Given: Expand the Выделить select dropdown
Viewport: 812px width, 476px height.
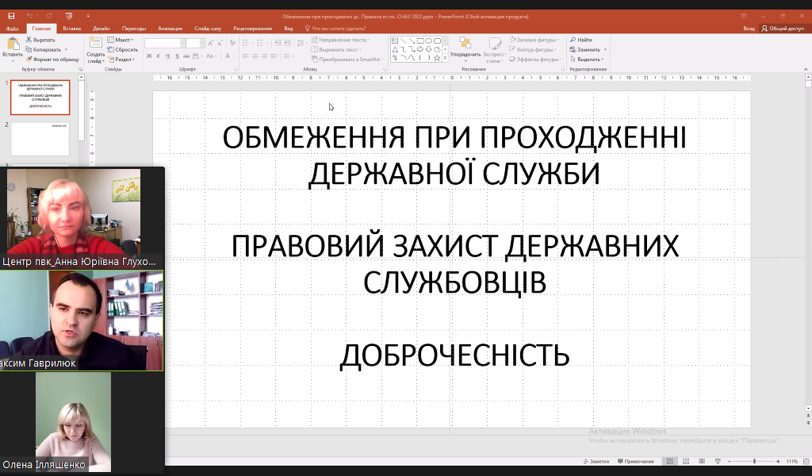Looking at the screenshot, I should coord(589,59).
